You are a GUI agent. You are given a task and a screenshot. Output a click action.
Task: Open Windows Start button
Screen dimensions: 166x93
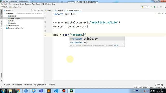[x=3, y=91]
